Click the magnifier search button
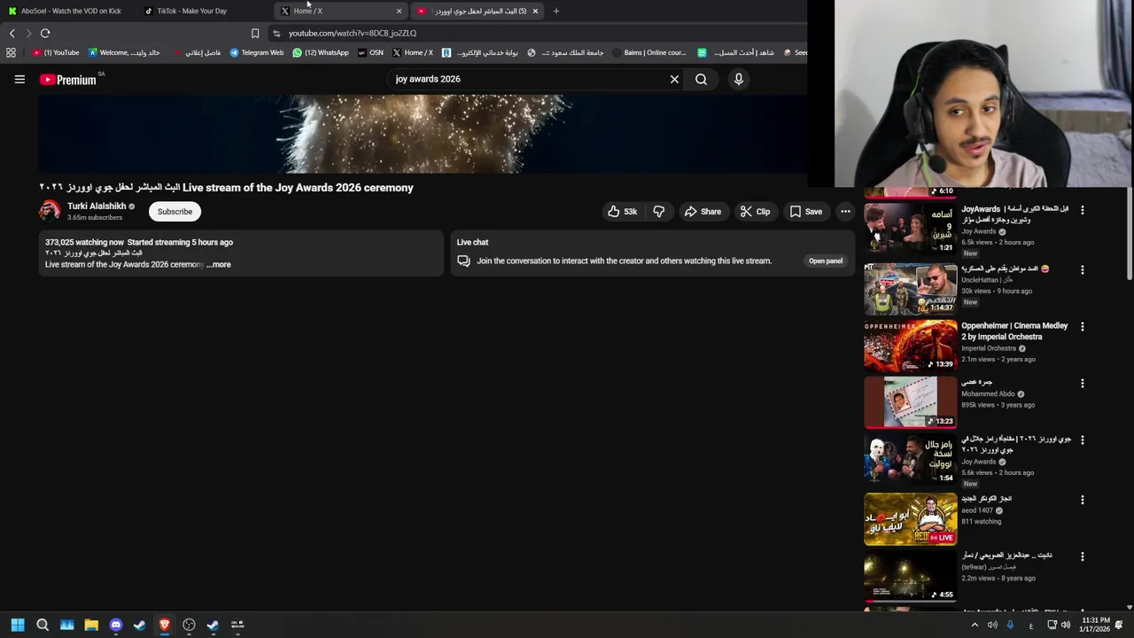This screenshot has width=1134, height=638. coord(701,79)
